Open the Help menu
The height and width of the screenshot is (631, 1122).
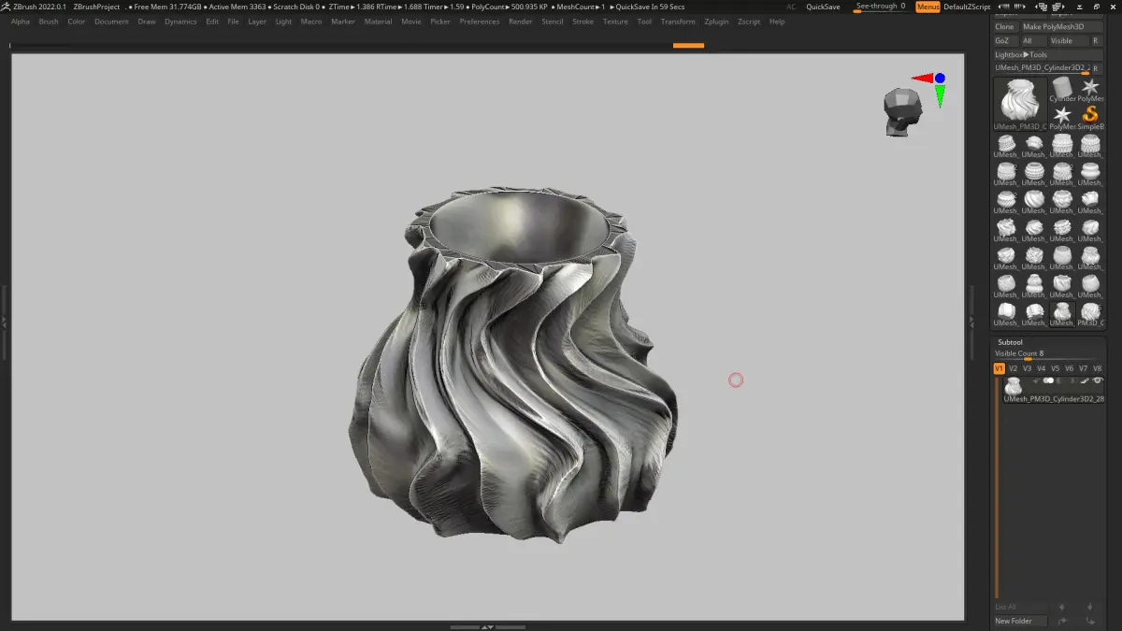pos(777,22)
